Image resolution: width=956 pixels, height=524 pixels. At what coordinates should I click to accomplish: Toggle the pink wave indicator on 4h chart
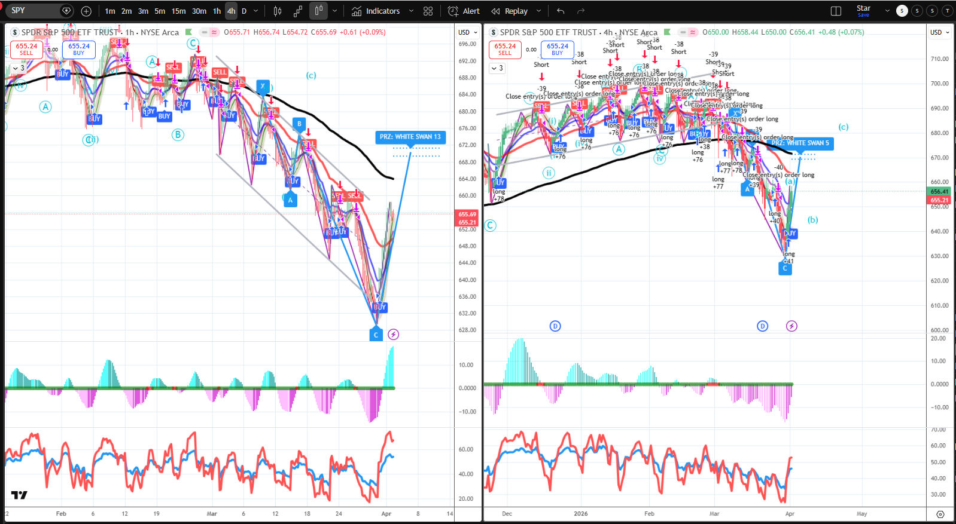pos(693,32)
